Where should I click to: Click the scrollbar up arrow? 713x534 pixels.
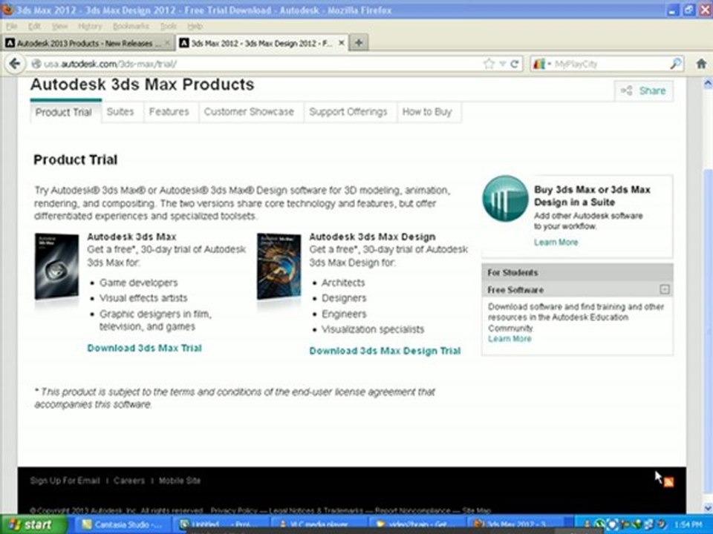(708, 83)
